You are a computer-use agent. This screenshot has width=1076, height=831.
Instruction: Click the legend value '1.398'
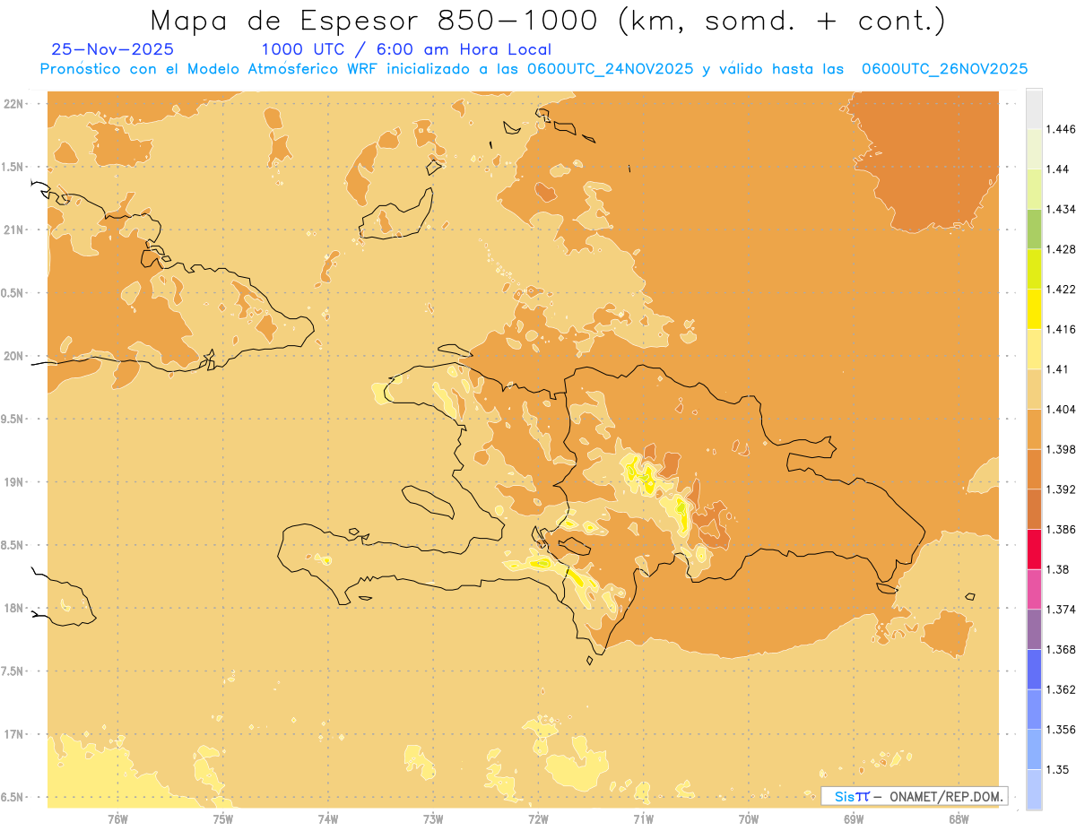coord(1062,449)
